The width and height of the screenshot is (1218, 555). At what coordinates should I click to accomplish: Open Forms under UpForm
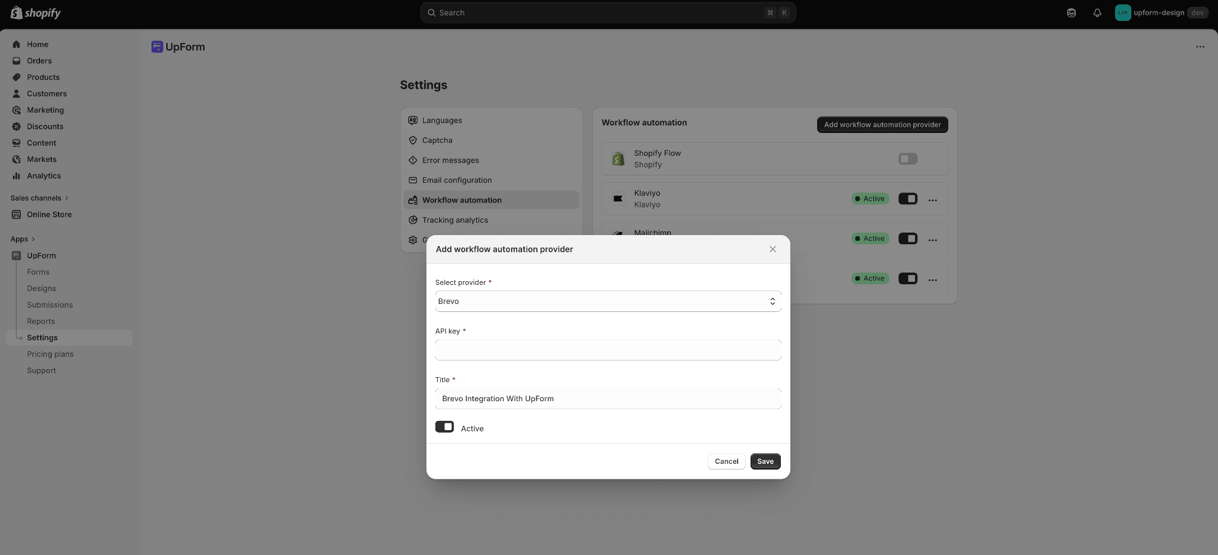[38, 272]
